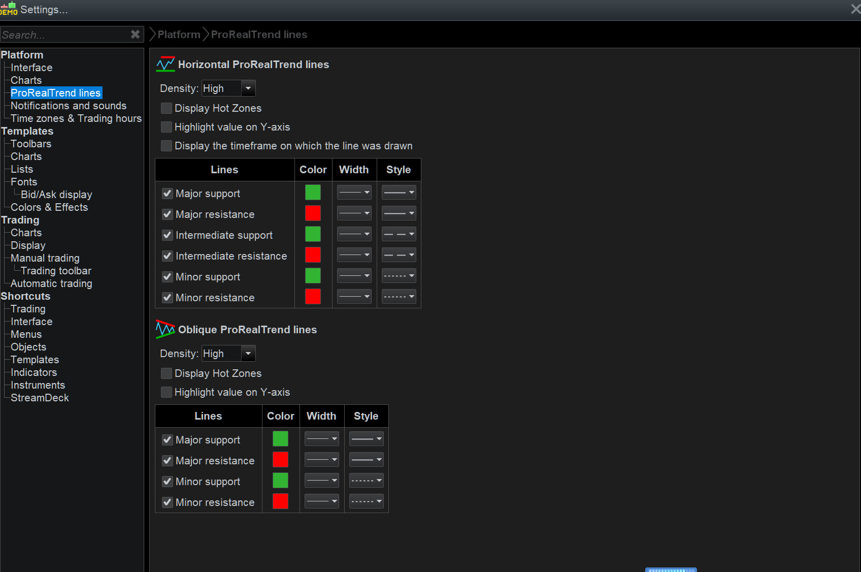Enable Display the timeframe on which line was drawn
Screen dimensions: 861x572
166,146
